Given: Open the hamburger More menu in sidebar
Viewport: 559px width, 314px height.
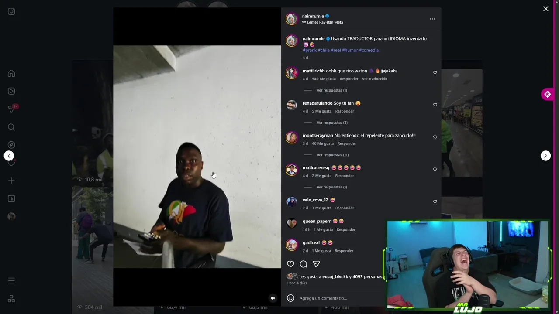Looking at the screenshot, I should tap(11, 281).
